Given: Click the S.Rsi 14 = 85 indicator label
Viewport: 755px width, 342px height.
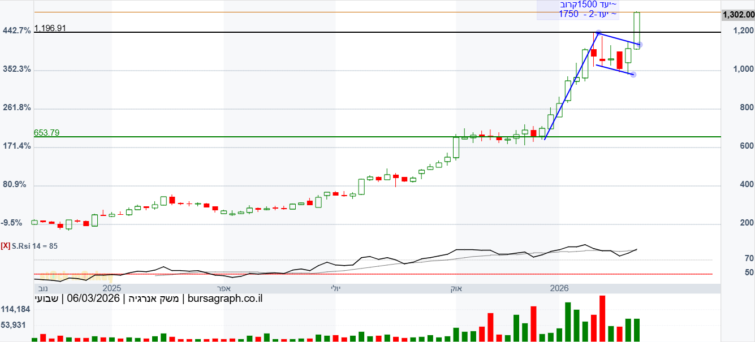Looking at the screenshot, I should (34, 246).
